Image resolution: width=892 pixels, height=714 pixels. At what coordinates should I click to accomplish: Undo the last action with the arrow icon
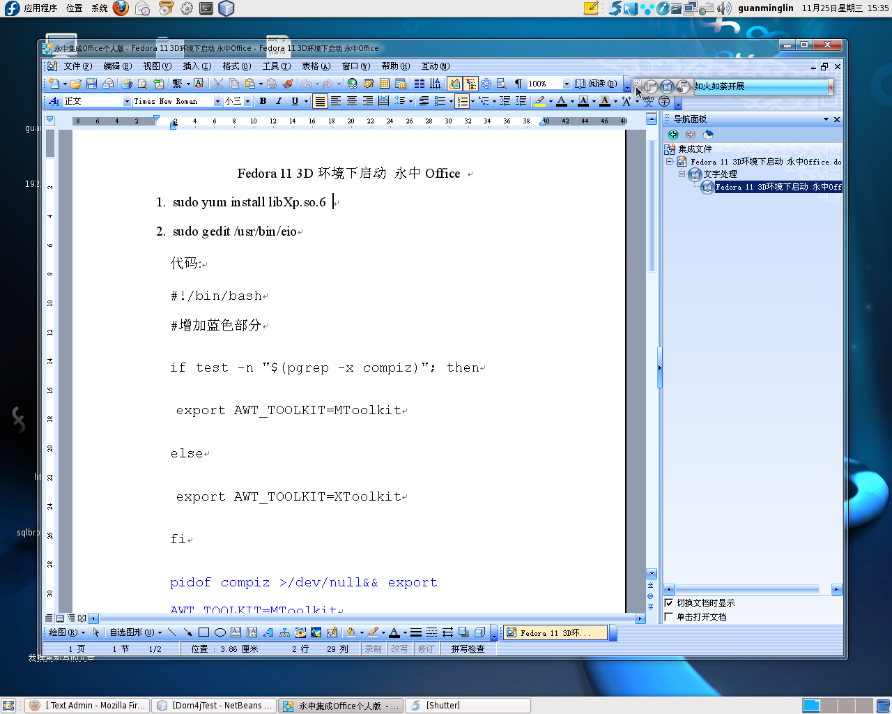pos(307,84)
